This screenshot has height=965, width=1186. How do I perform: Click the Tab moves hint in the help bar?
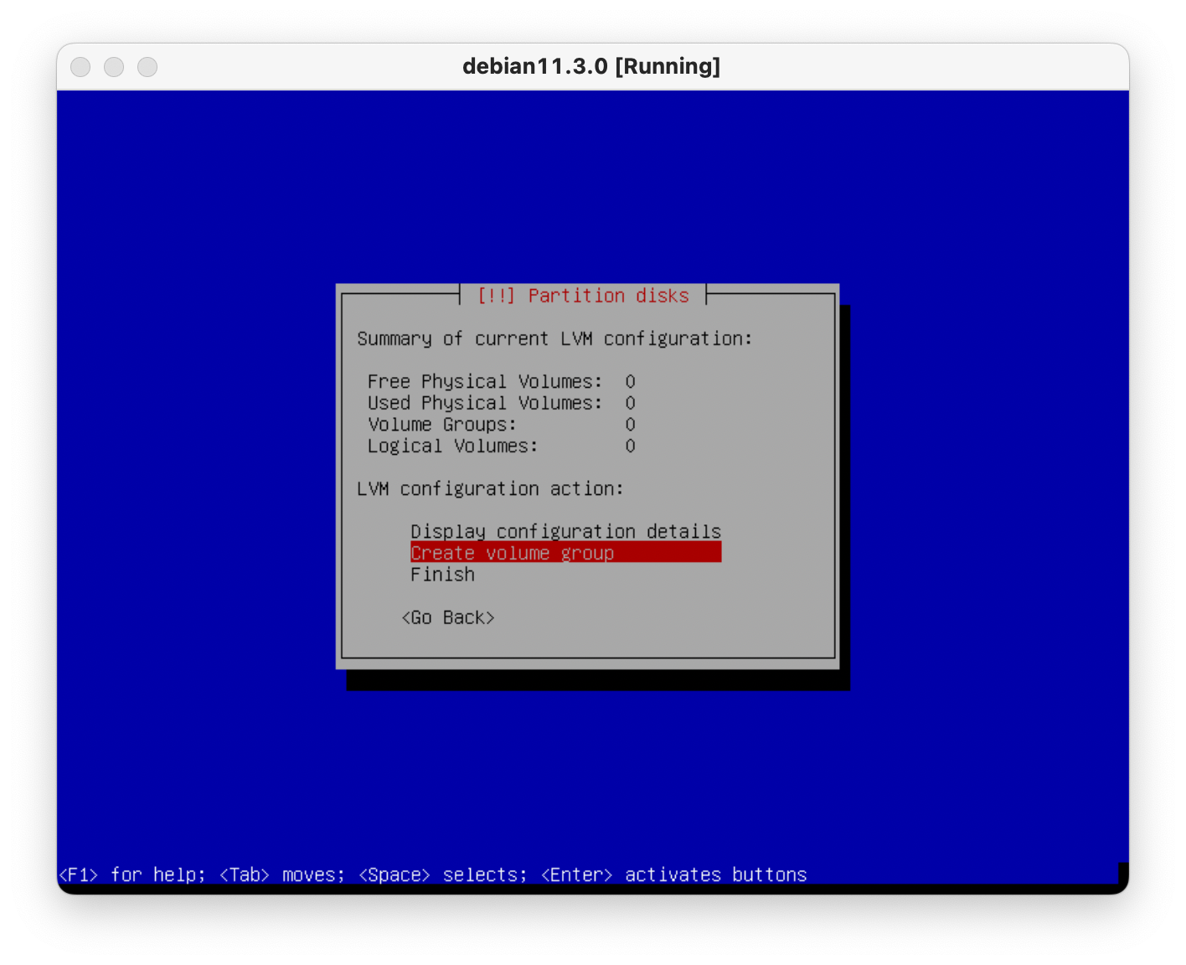point(281,875)
